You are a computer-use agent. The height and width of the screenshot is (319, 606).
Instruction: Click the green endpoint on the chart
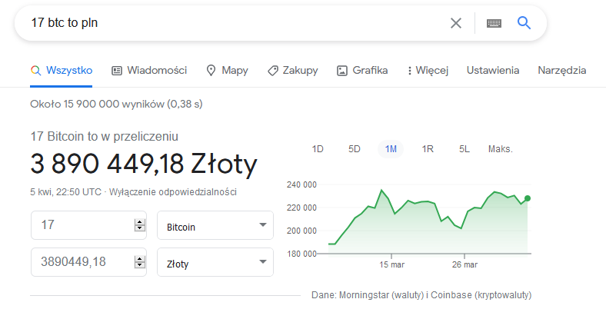[x=528, y=198]
